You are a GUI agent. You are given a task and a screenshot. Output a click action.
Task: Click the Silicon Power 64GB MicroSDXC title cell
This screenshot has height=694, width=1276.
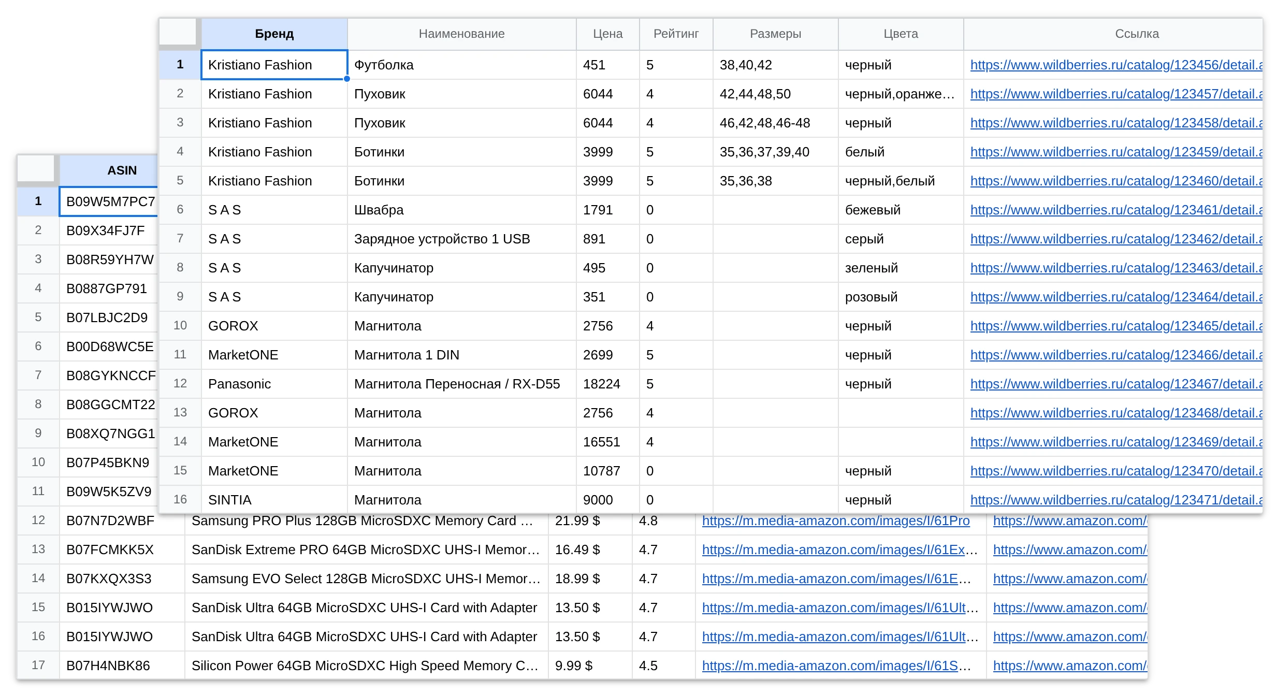click(366, 666)
